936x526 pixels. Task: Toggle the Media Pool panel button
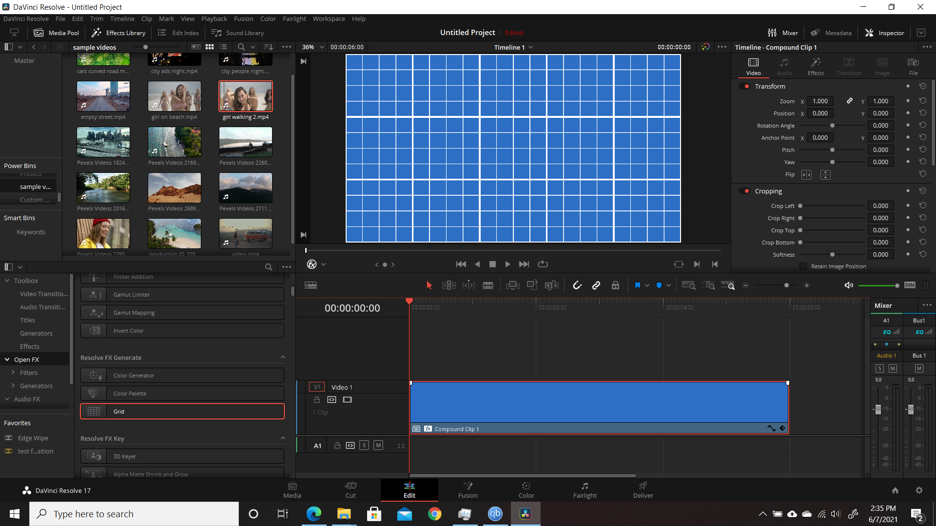coord(57,33)
